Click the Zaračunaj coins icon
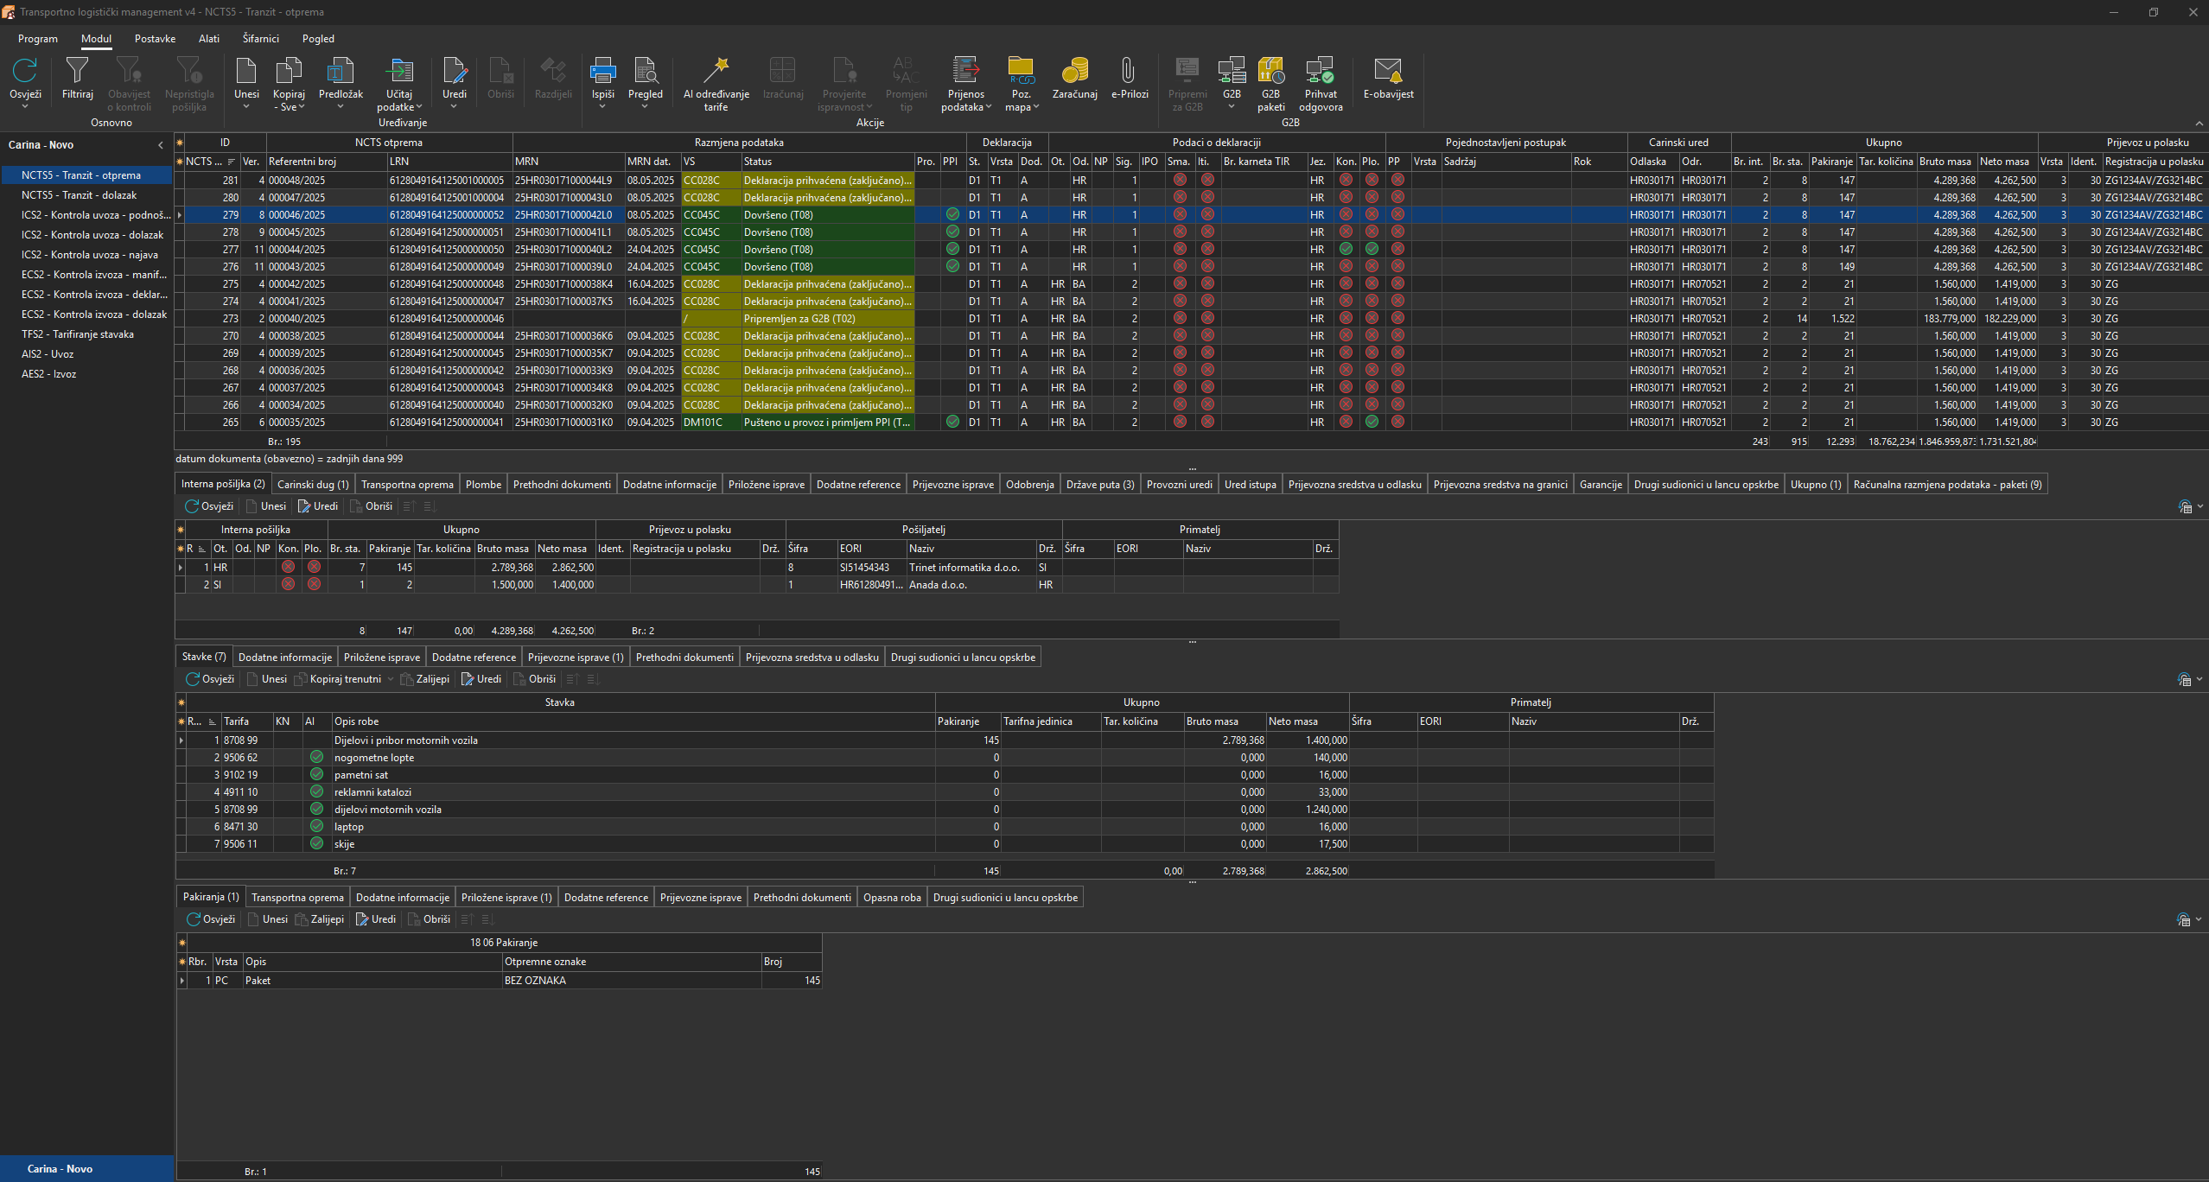 (x=1075, y=70)
